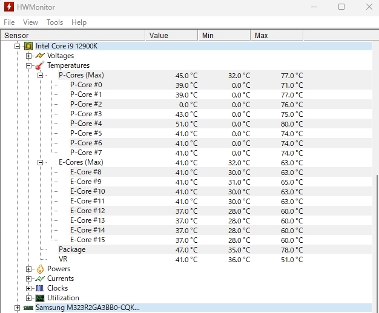Image resolution: width=379 pixels, height=313 pixels.
Task: Select the Samsung M323R2GA3BB0-CQK row
Action: 203,308
